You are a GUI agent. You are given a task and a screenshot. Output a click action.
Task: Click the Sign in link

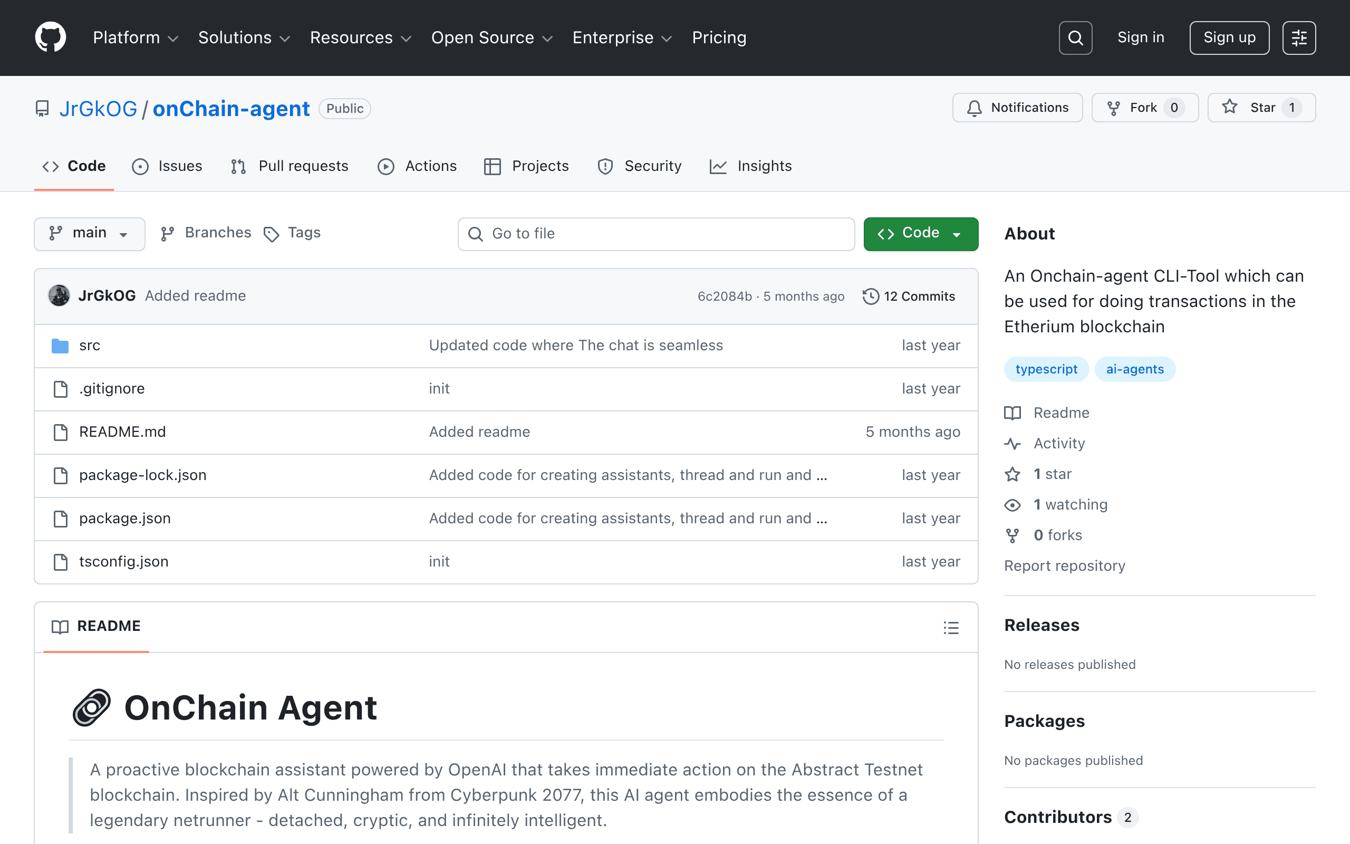click(1141, 37)
